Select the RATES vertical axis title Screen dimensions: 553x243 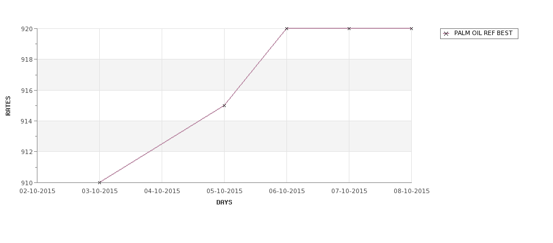8,106
